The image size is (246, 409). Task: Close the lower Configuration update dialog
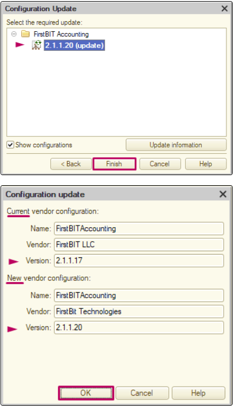[x=223, y=194]
